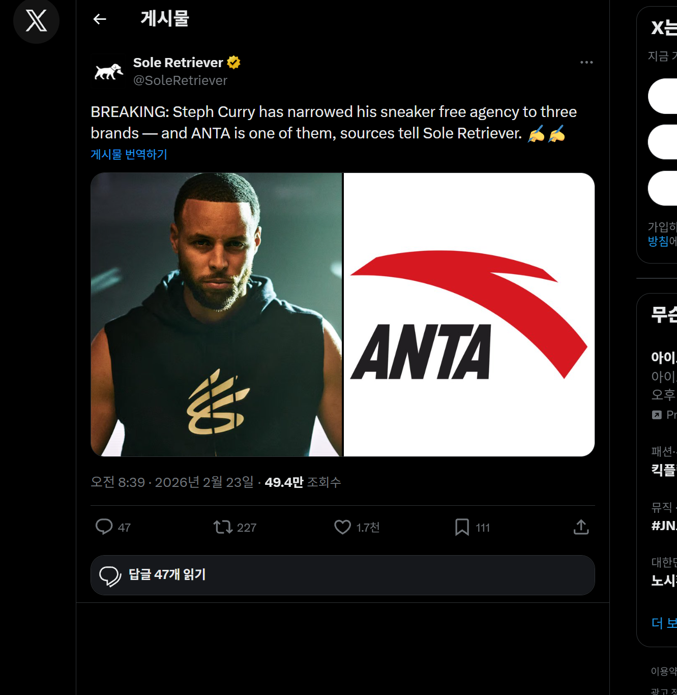Go back with the left arrow
Viewport: 677px width, 695px height.
click(x=100, y=19)
